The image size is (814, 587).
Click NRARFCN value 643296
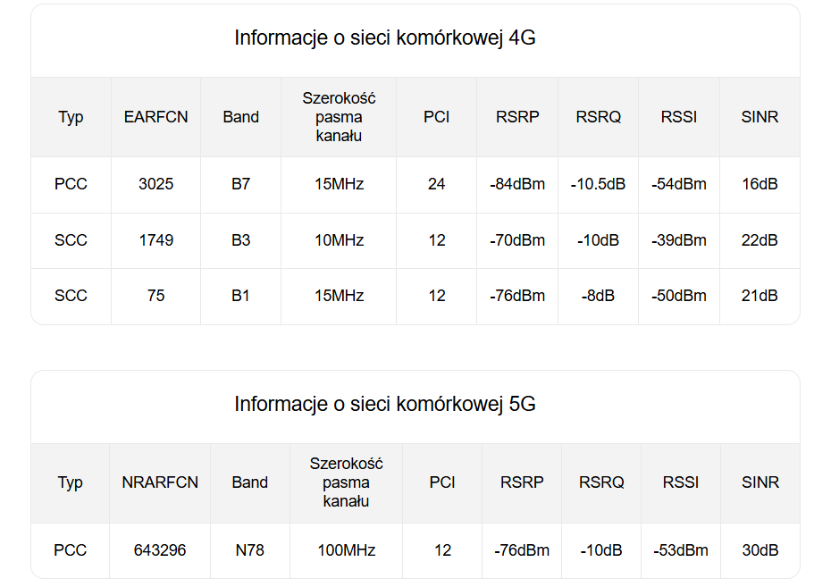pos(160,550)
